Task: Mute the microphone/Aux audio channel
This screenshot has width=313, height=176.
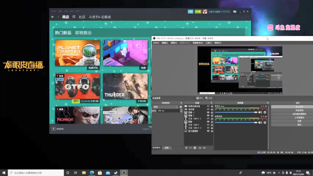Action: coord(260,112)
